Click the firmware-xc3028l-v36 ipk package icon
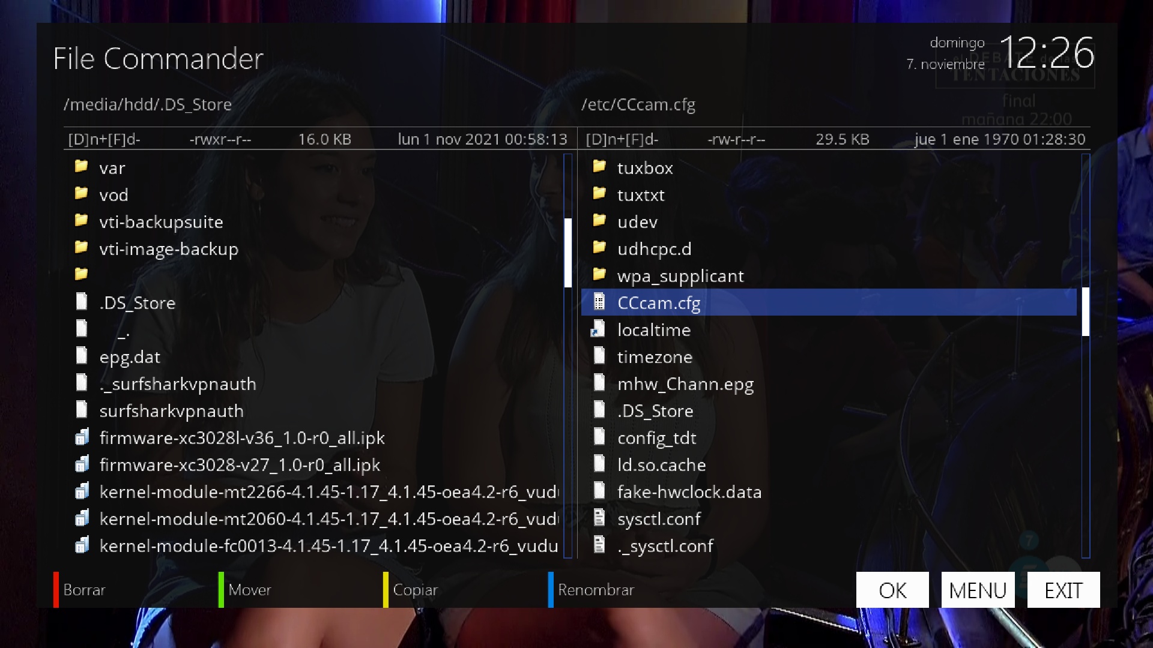Screen dimensions: 1153x648 tap(82, 437)
